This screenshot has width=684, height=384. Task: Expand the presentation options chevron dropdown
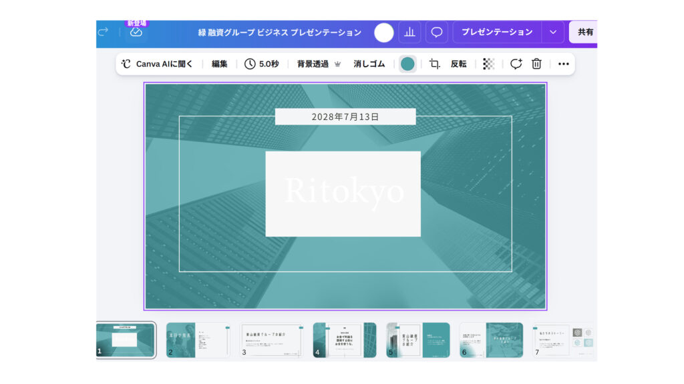[x=553, y=32]
